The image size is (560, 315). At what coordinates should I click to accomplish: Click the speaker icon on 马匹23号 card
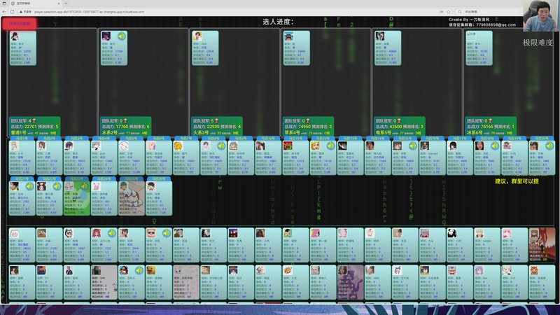click(84, 186)
